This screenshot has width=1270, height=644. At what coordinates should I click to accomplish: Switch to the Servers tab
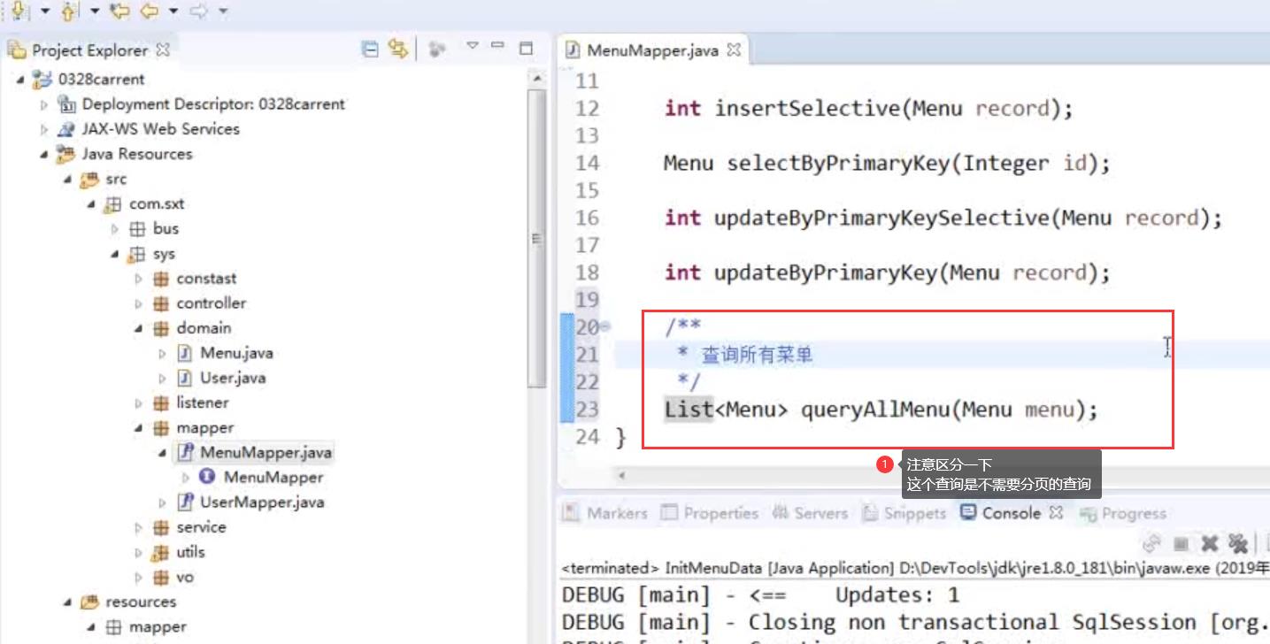[x=809, y=513]
